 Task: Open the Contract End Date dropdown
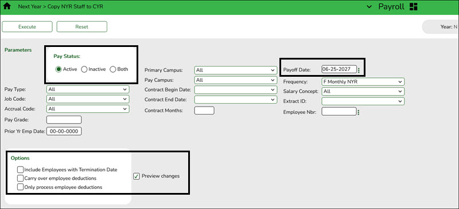pyautogui.click(x=235, y=100)
